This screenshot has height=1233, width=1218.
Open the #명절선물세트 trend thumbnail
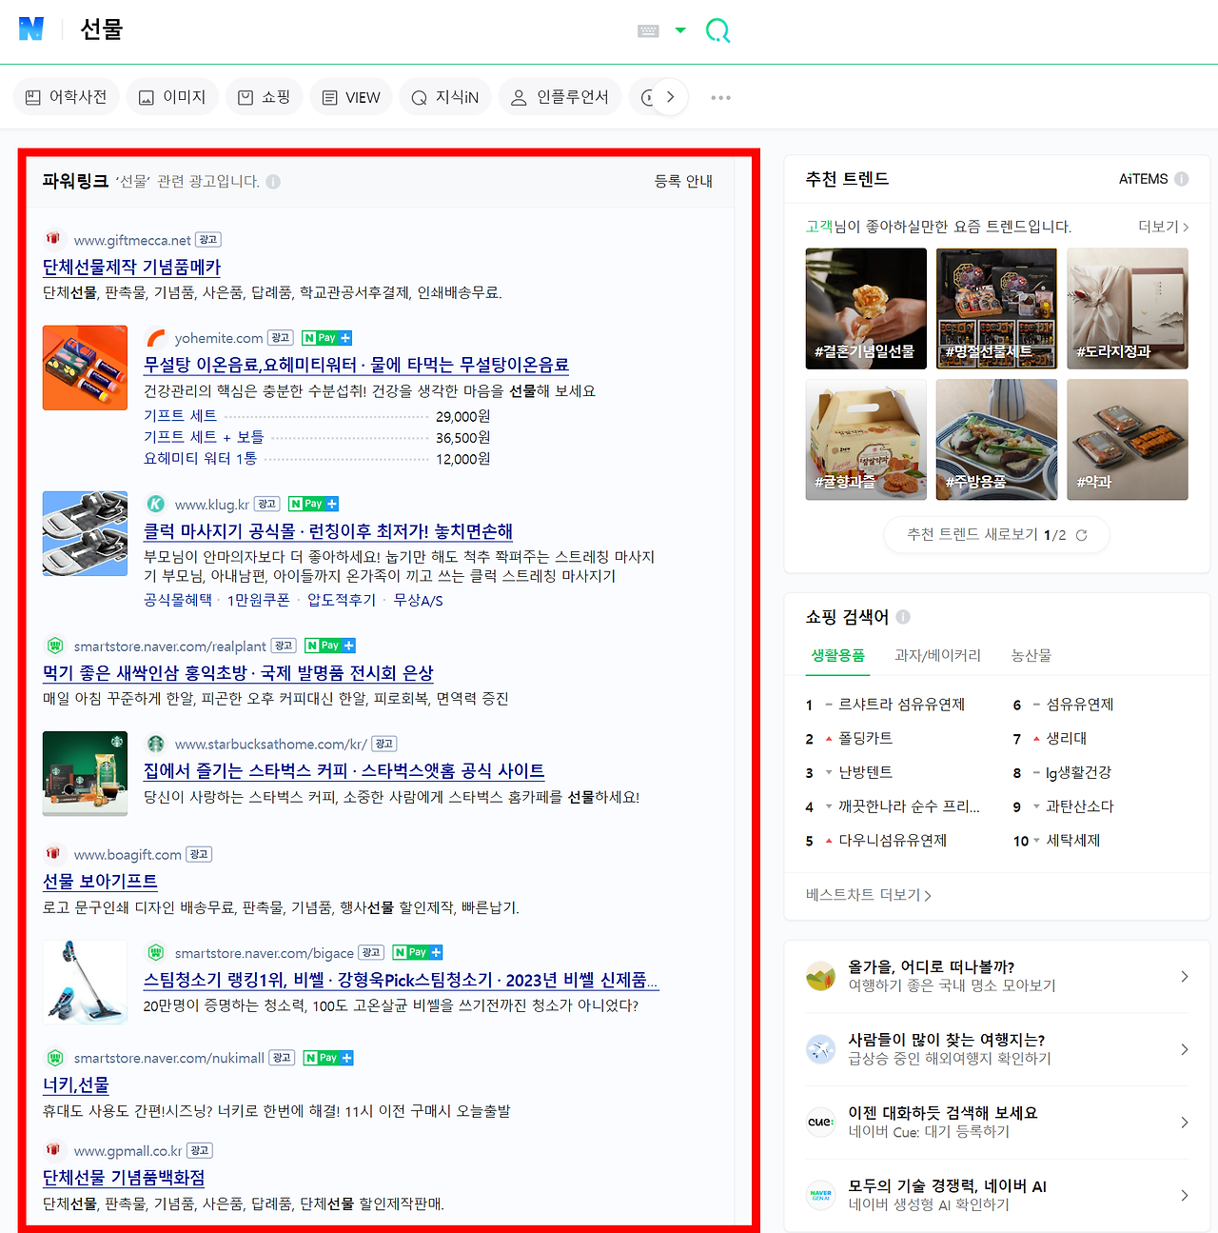pos(996,308)
